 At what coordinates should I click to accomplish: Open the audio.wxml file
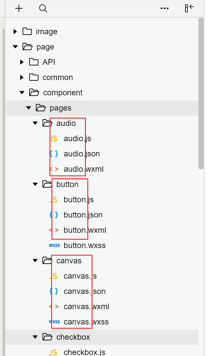(x=83, y=169)
